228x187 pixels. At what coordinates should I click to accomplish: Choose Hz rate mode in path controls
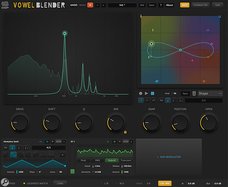161,100
